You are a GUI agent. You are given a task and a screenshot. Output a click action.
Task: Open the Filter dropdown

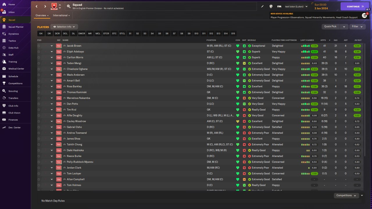pos(358,26)
